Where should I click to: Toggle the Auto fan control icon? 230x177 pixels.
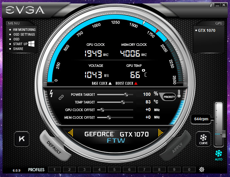pyautogui.click(x=219, y=155)
